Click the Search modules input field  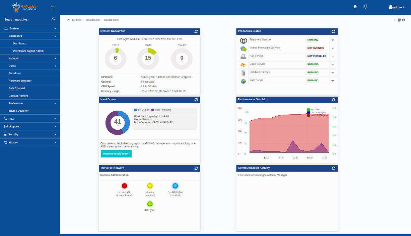tap(25, 19)
